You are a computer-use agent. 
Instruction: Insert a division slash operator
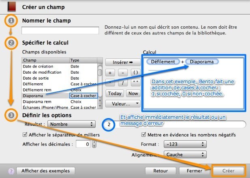coord(123,83)
